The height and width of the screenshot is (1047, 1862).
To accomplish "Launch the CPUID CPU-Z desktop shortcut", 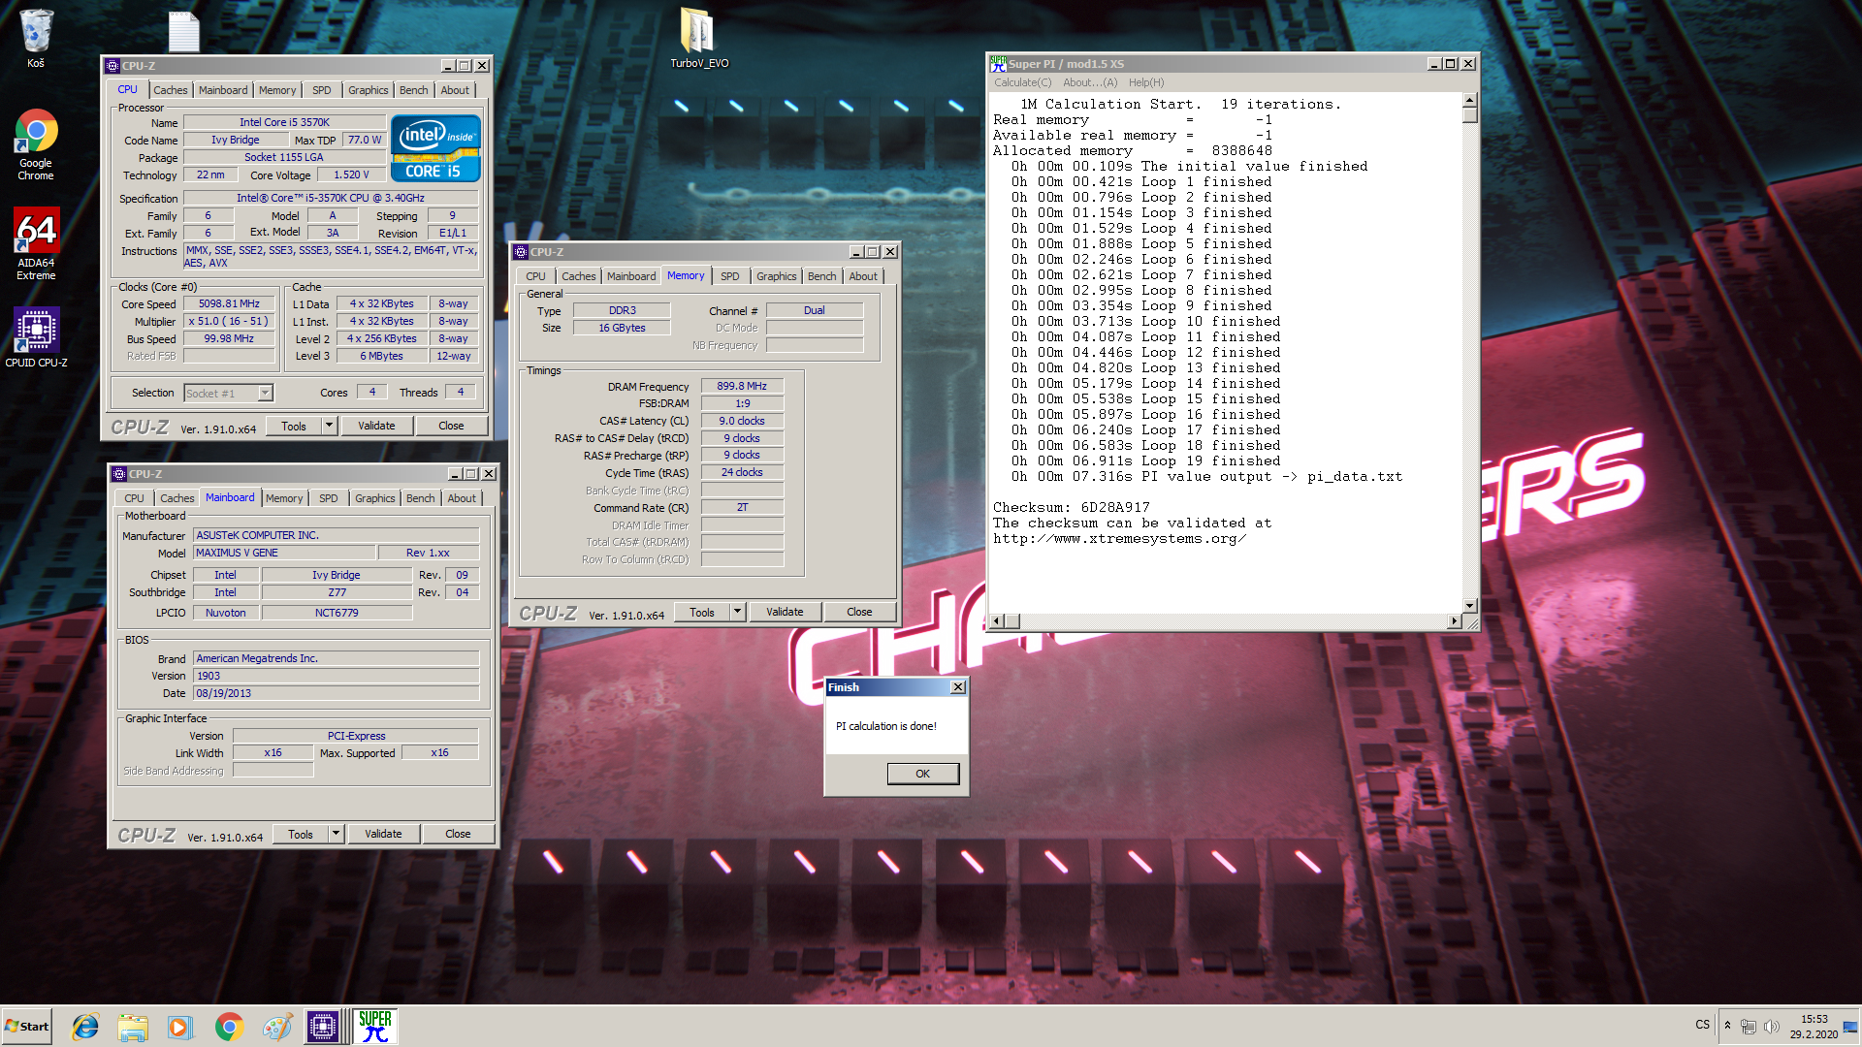I will (36, 337).
